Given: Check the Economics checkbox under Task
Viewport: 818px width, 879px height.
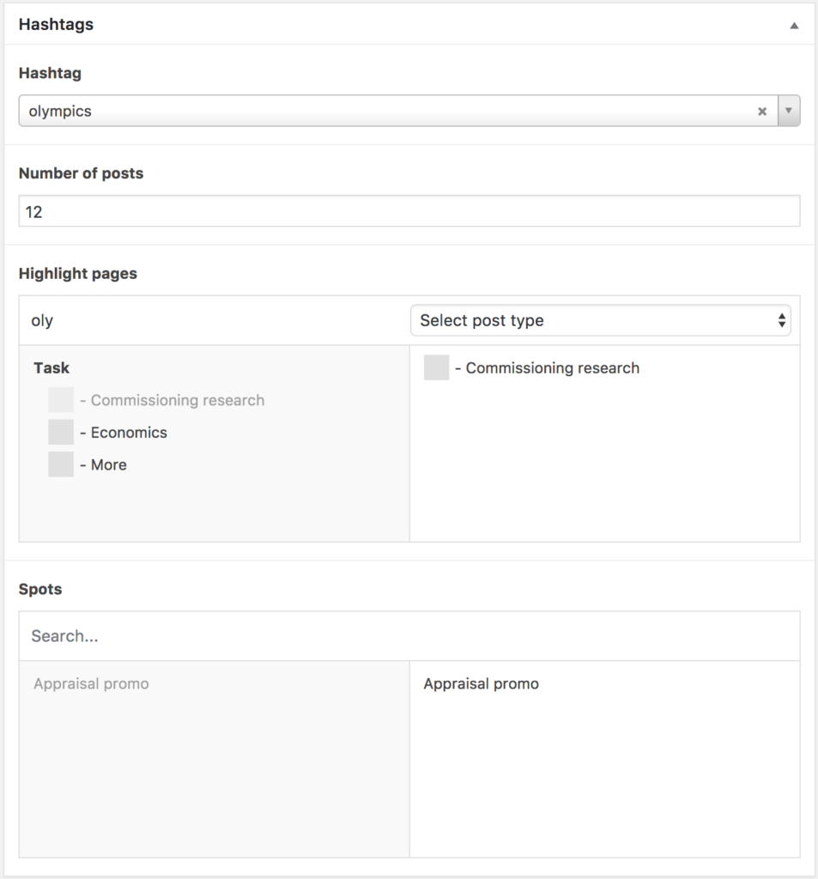Looking at the screenshot, I should click(61, 432).
